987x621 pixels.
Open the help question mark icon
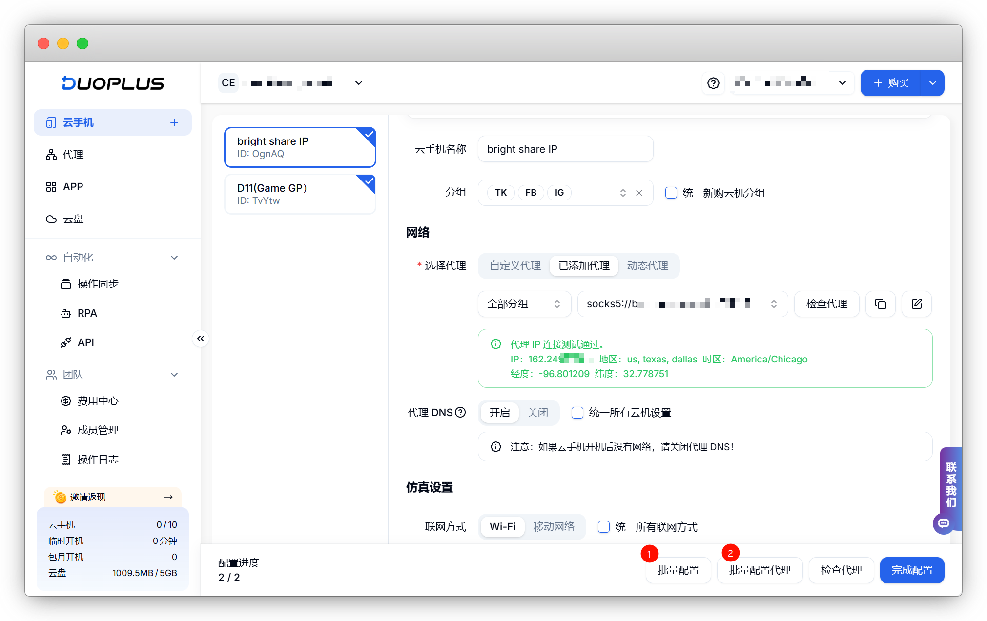(713, 83)
